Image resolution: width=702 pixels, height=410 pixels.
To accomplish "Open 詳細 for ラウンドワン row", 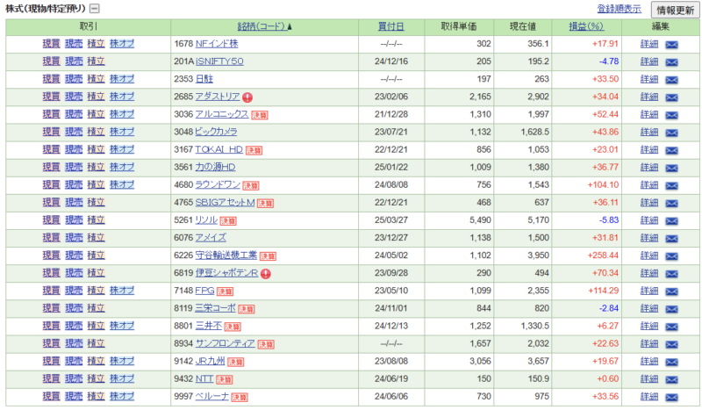I will point(649,184).
